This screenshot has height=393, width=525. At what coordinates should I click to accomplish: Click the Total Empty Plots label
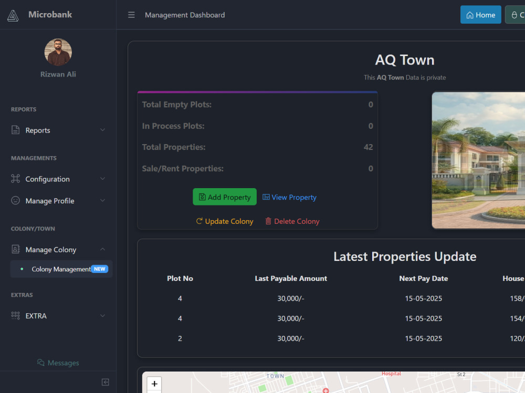pos(177,105)
